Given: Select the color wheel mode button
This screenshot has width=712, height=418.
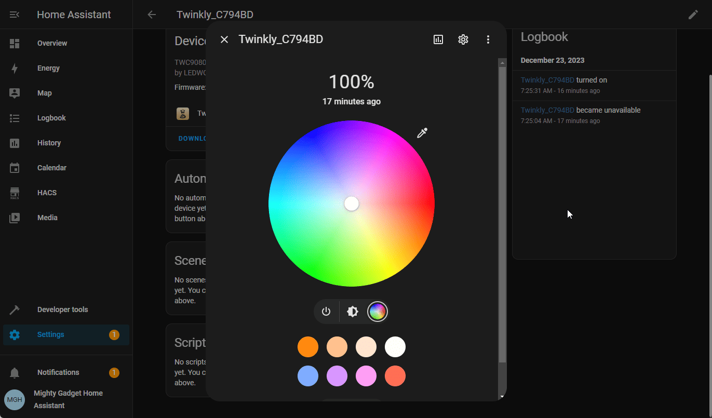Looking at the screenshot, I should [x=378, y=312].
